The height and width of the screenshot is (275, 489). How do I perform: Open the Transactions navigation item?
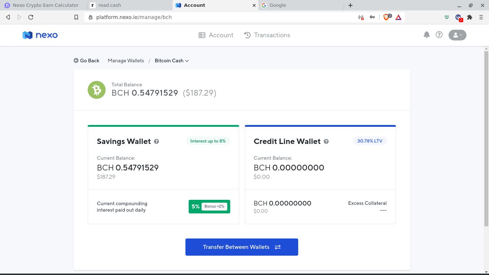267,35
